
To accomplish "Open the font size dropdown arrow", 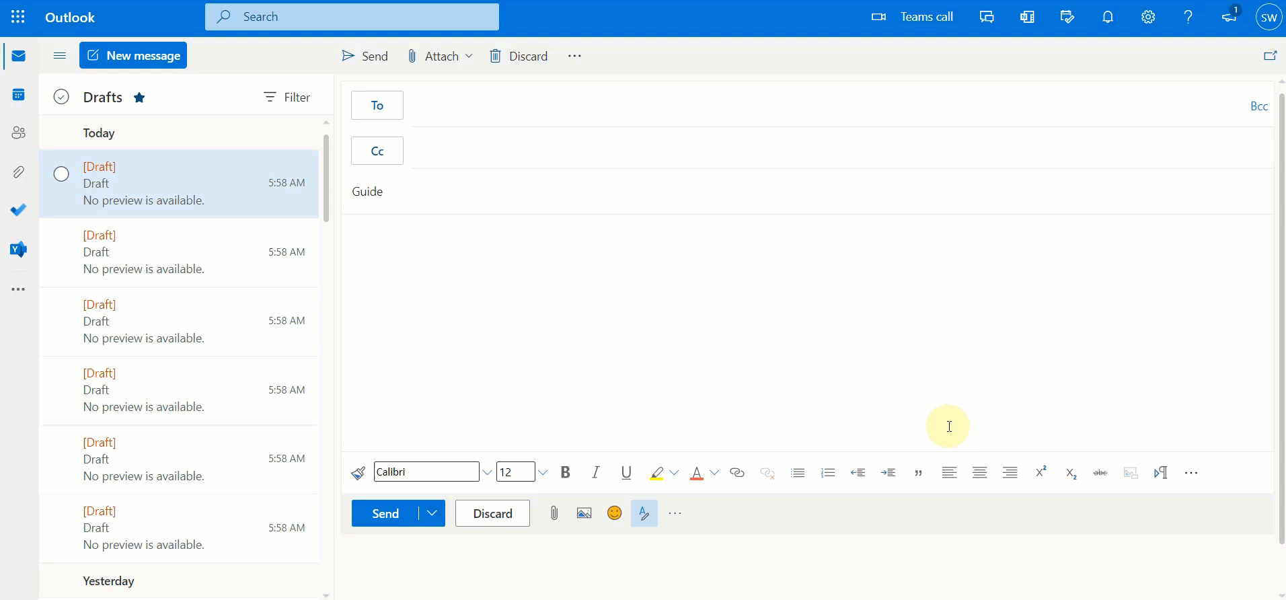I will click(x=543, y=472).
